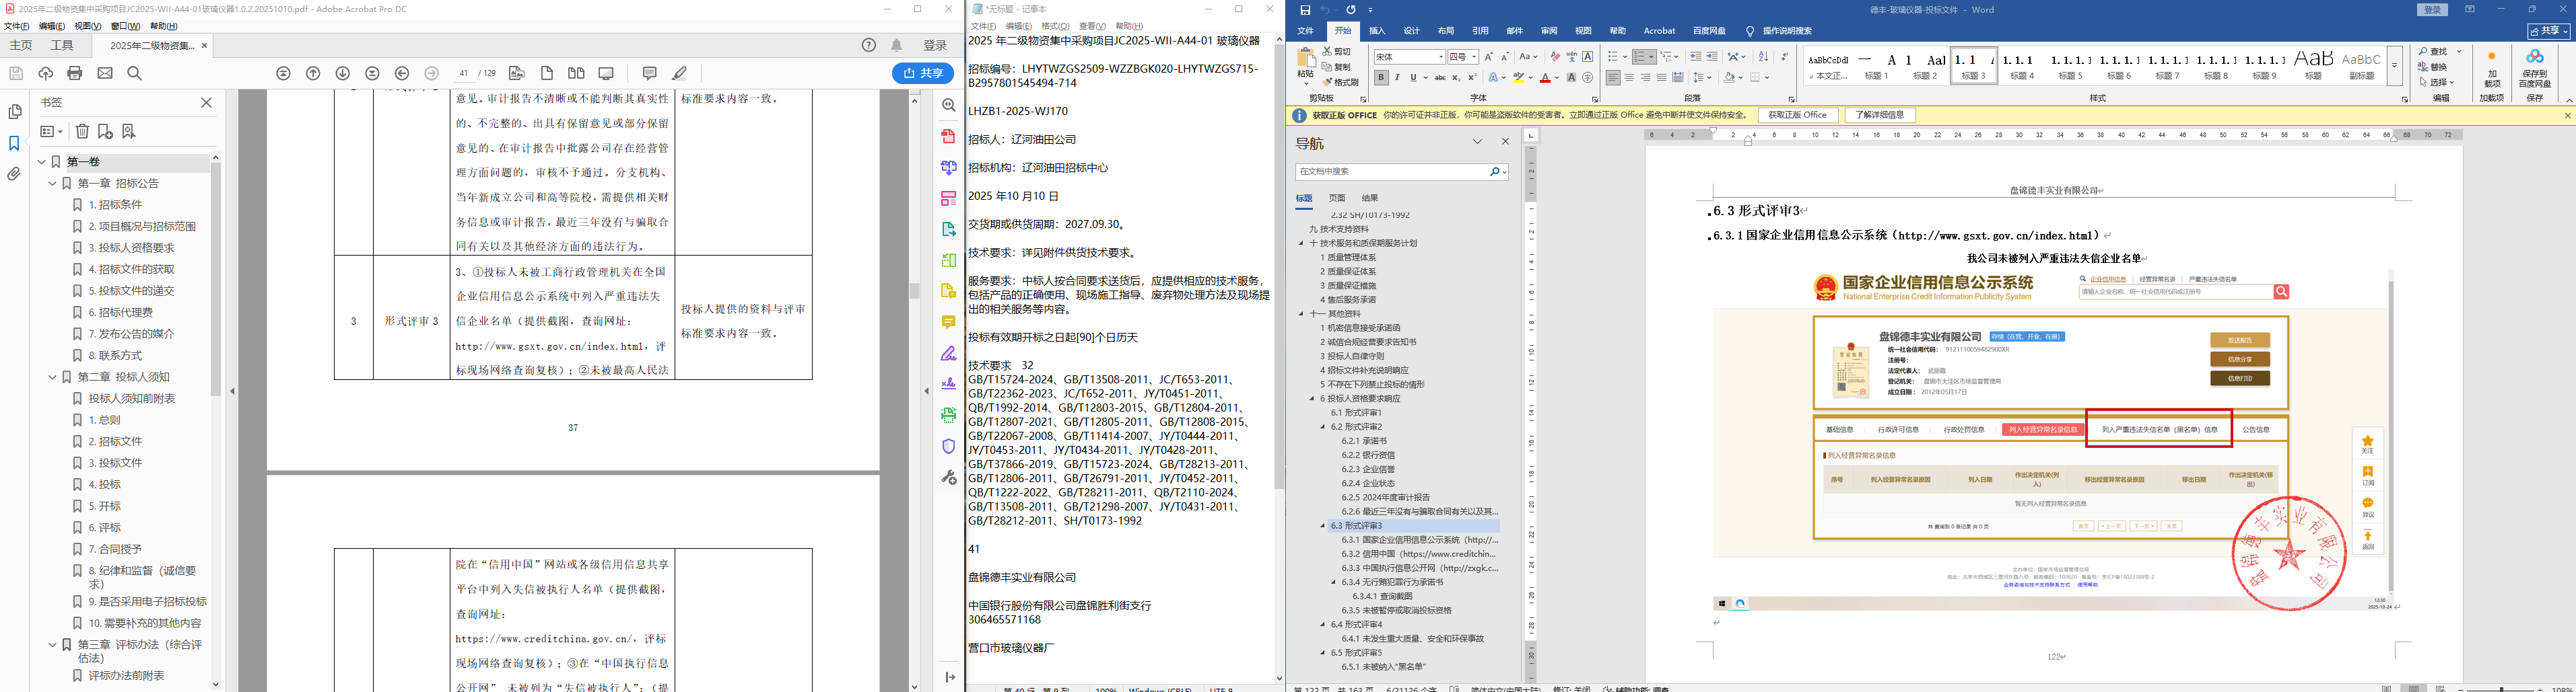Click the Save icon in Word title bar
Screen dimensions: 2576x692
click(x=1305, y=10)
